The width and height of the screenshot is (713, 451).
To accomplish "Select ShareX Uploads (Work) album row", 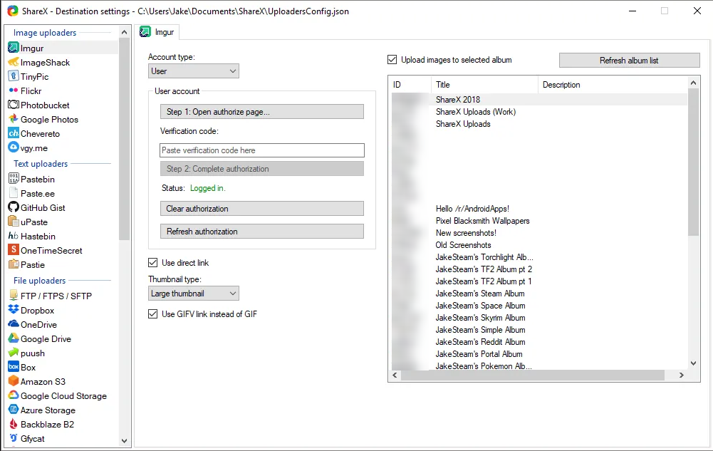I will [475, 112].
